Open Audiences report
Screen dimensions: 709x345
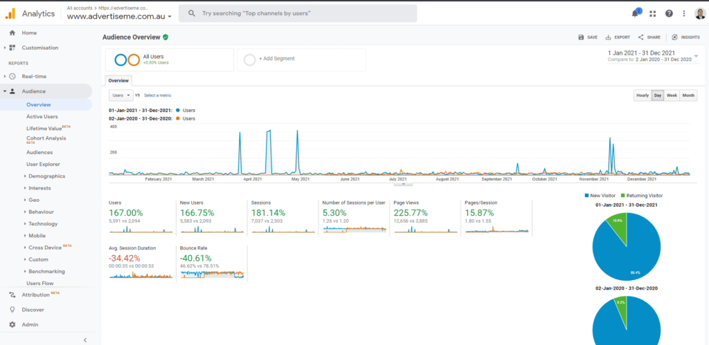pos(39,152)
